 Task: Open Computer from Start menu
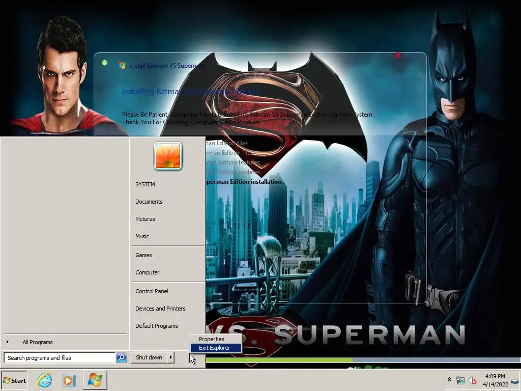point(148,272)
